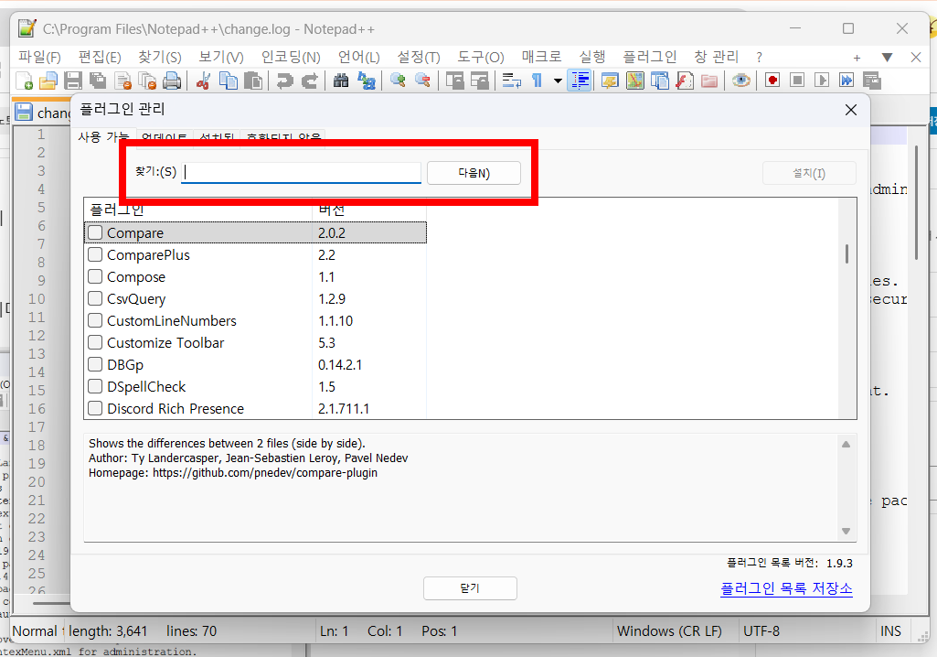Start macro recording with red dot icon
The image size is (937, 657).
pyautogui.click(x=772, y=81)
